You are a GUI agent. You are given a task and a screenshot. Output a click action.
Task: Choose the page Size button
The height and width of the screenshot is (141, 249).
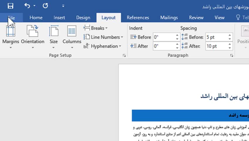pyautogui.click(x=54, y=37)
